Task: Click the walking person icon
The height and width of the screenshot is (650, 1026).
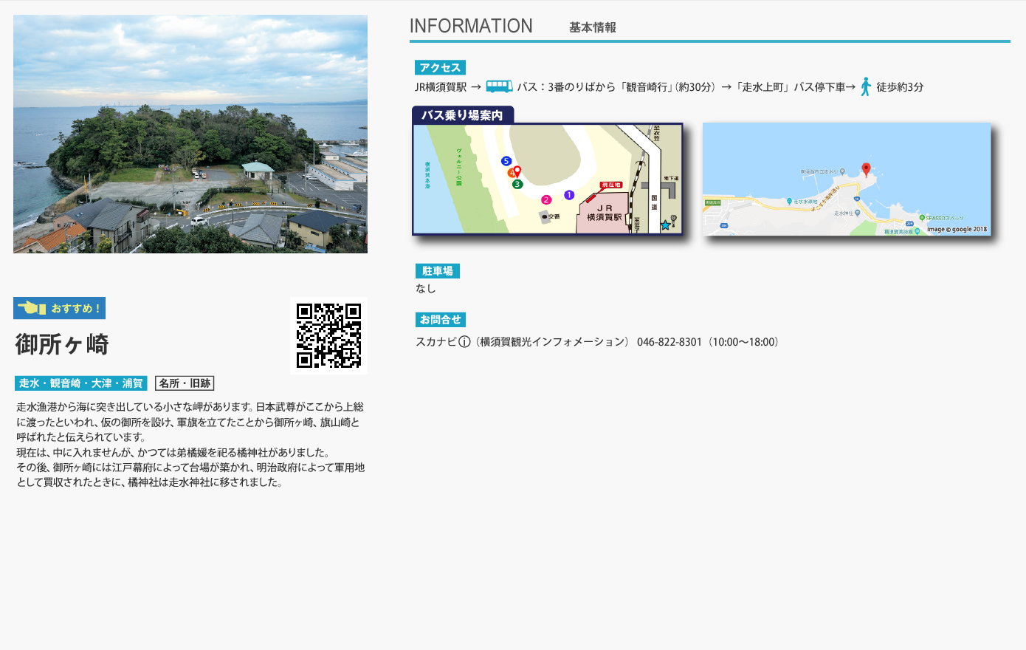Action: click(866, 86)
